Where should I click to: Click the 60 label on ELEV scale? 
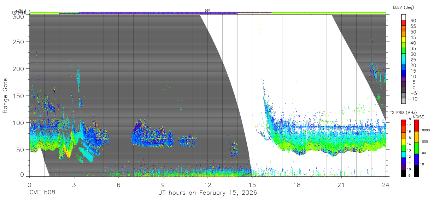coord(413,20)
